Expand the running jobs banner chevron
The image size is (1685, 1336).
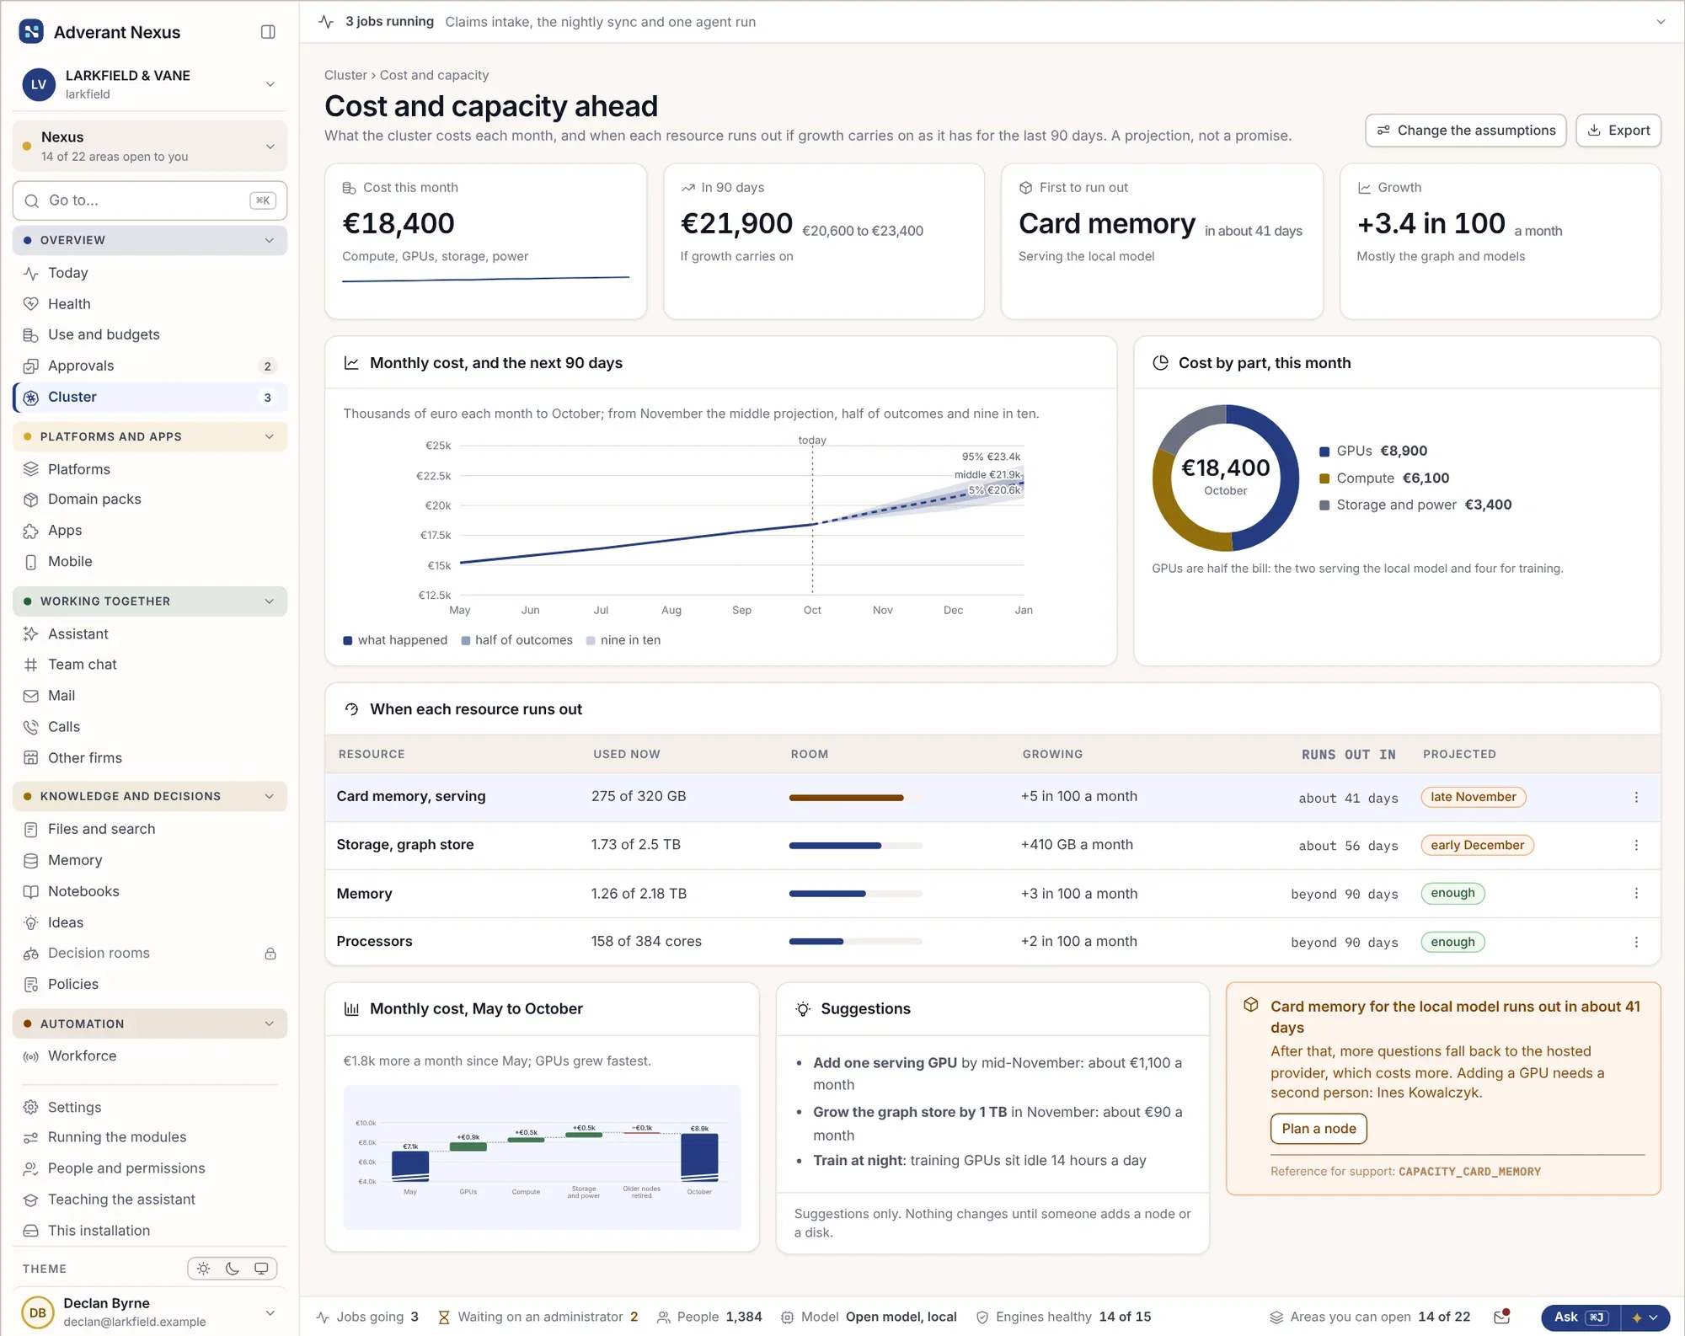1661,22
